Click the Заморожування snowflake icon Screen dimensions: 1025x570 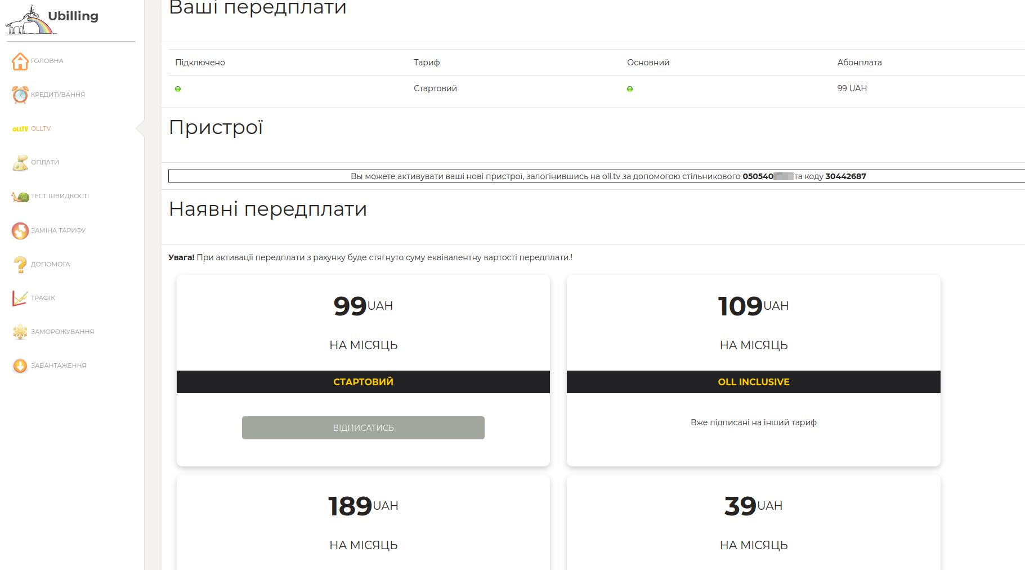pyautogui.click(x=20, y=332)
